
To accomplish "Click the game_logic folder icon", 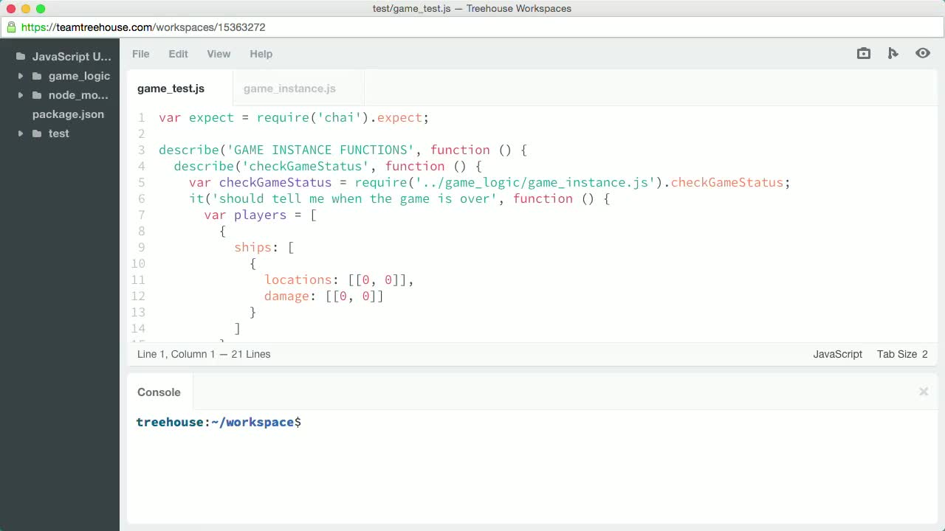I will (38, 76).
